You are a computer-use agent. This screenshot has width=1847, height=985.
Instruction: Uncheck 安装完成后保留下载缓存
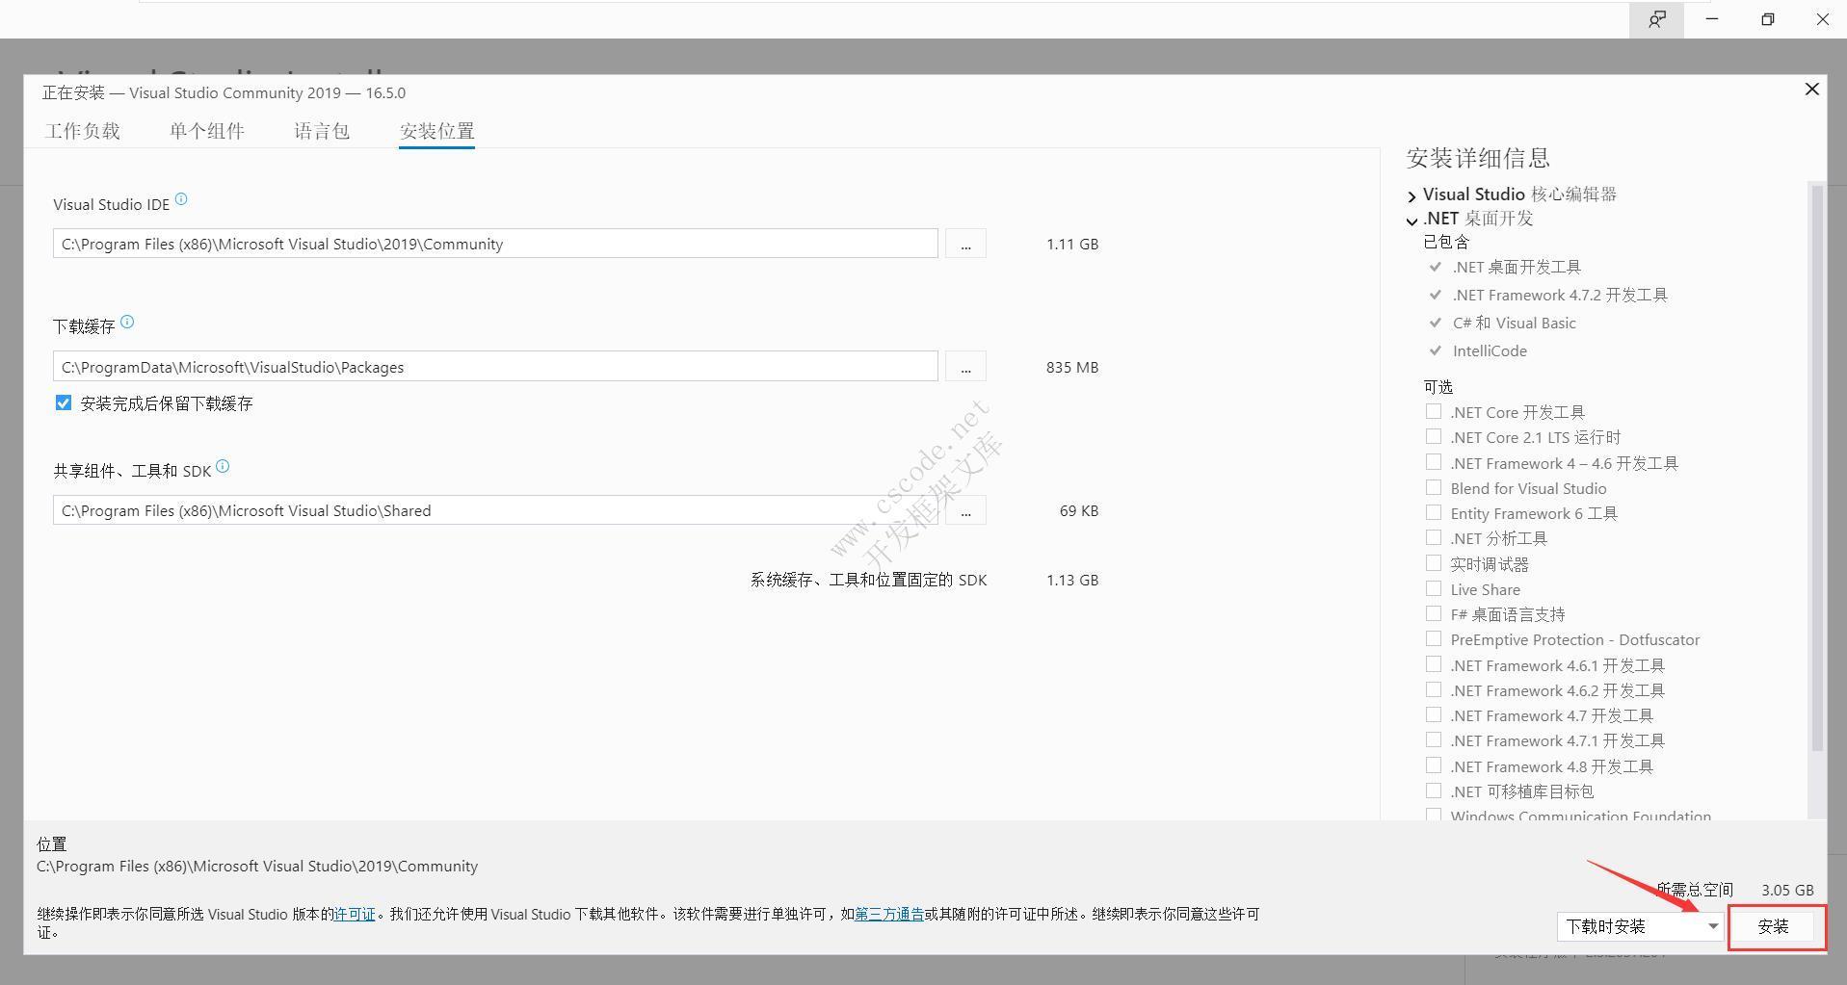tap(63, 402)
